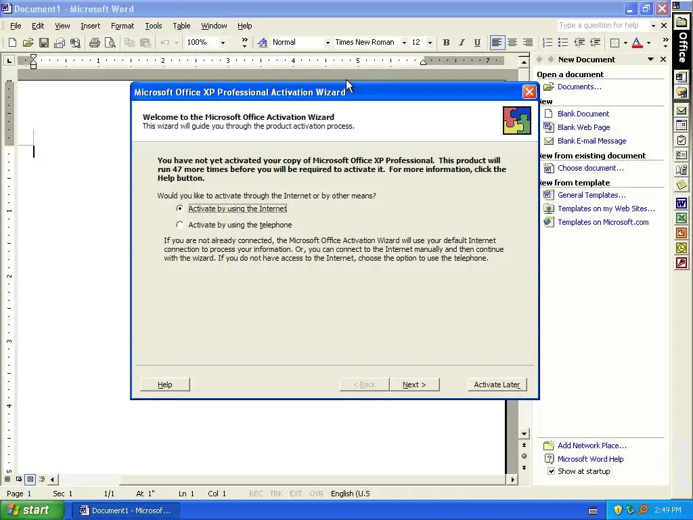Click Add Network Place link
The width and height of the screenshot is (693, 520).
[x=591, y=446]
